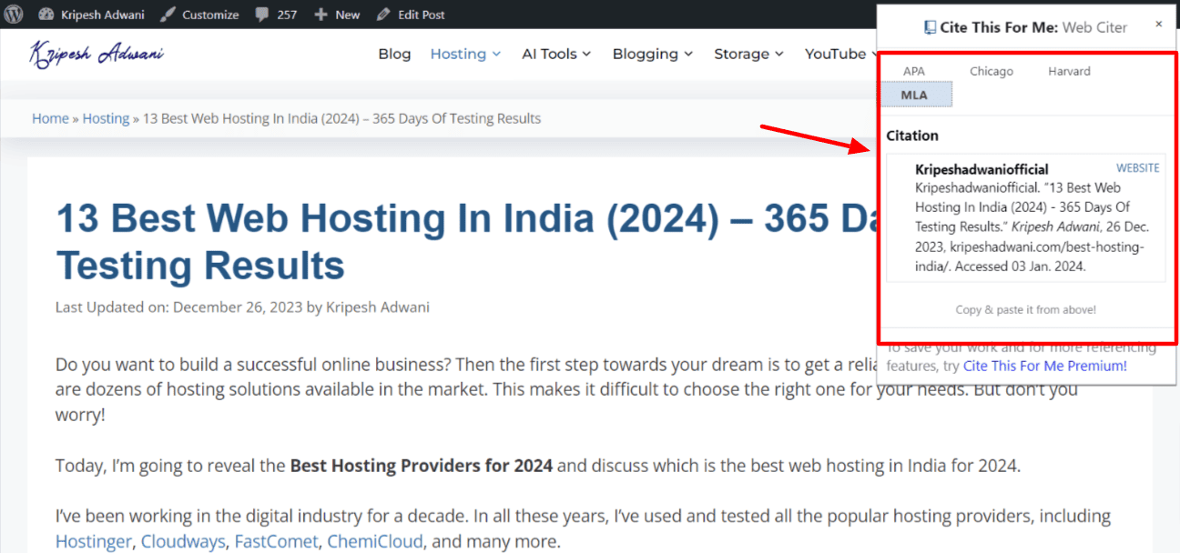Click the Edit Post pencil icon
The width and height of the screenshot is (1180, 553).
pos(383,15)
